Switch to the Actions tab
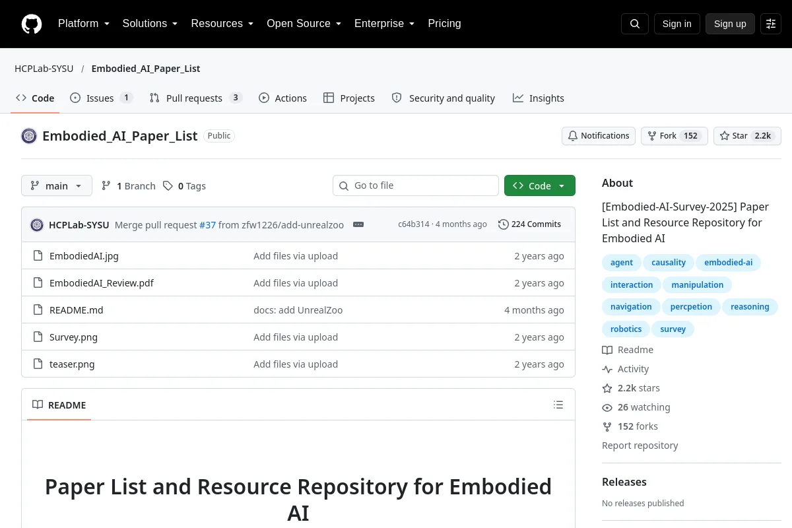 (x=282, y=98)
